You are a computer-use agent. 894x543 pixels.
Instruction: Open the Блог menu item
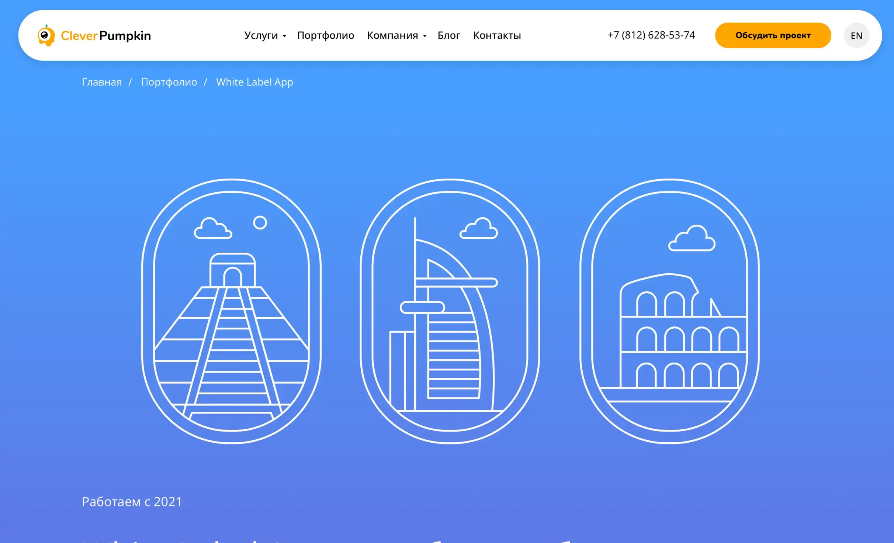448,35
